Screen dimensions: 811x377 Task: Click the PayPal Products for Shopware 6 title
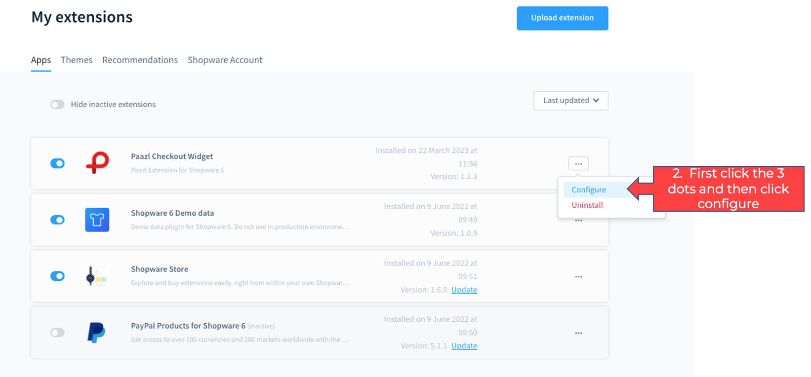pos(188,326)
